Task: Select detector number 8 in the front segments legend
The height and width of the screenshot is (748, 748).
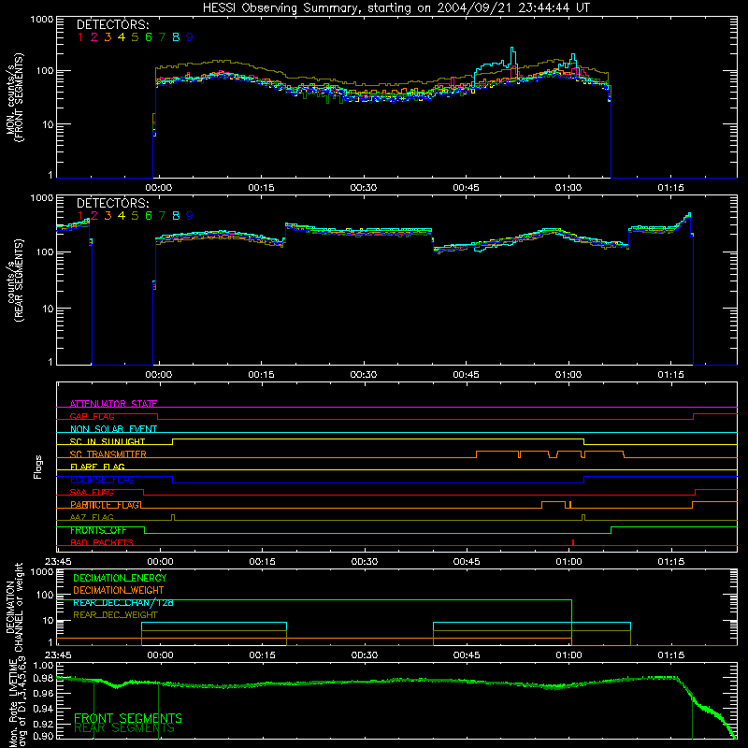Action: (x=176, y=37)
